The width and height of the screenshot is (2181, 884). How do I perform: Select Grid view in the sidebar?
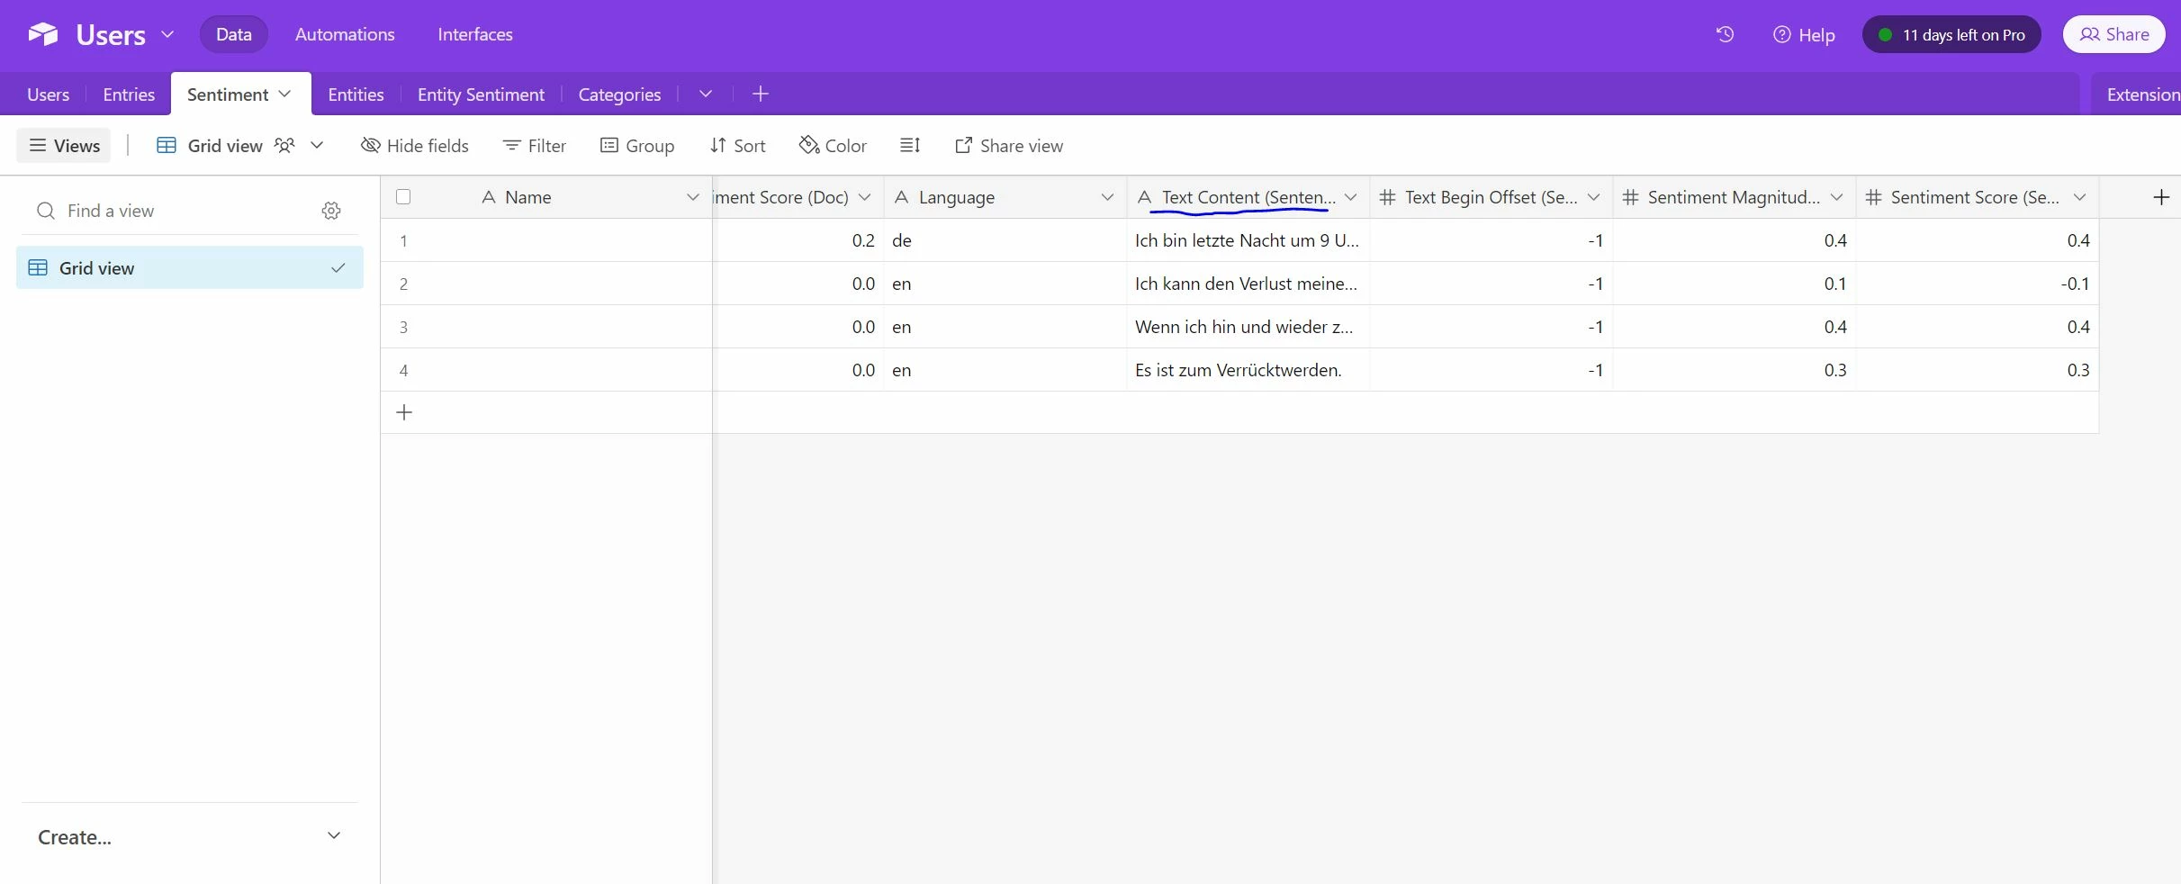pyautogui.click(x=190, y=267)
